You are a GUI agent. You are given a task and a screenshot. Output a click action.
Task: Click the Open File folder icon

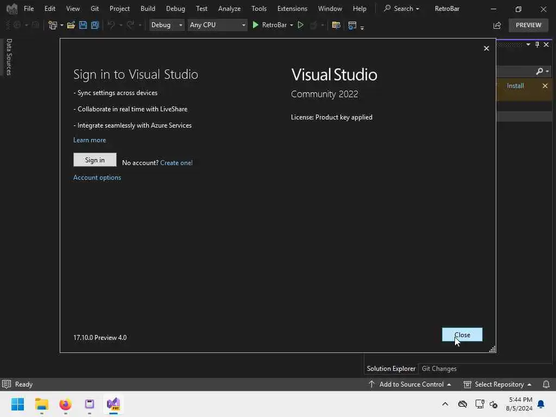[x=71, y=25]
